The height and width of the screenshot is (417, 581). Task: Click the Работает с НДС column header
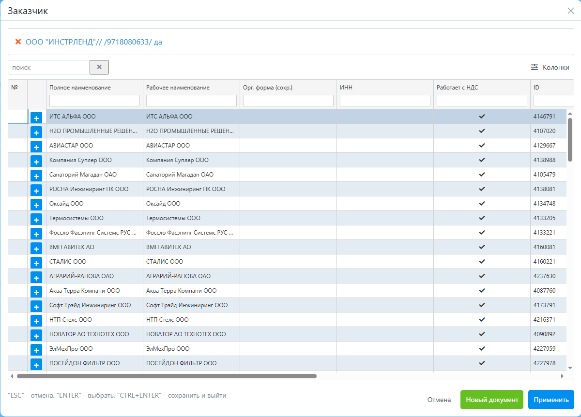pyautogui.click(x=457, y=88)
